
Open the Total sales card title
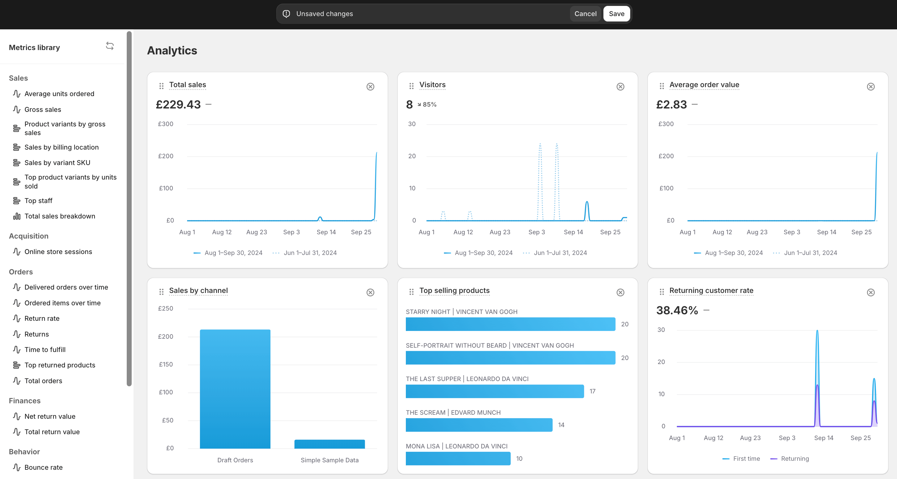187,85
